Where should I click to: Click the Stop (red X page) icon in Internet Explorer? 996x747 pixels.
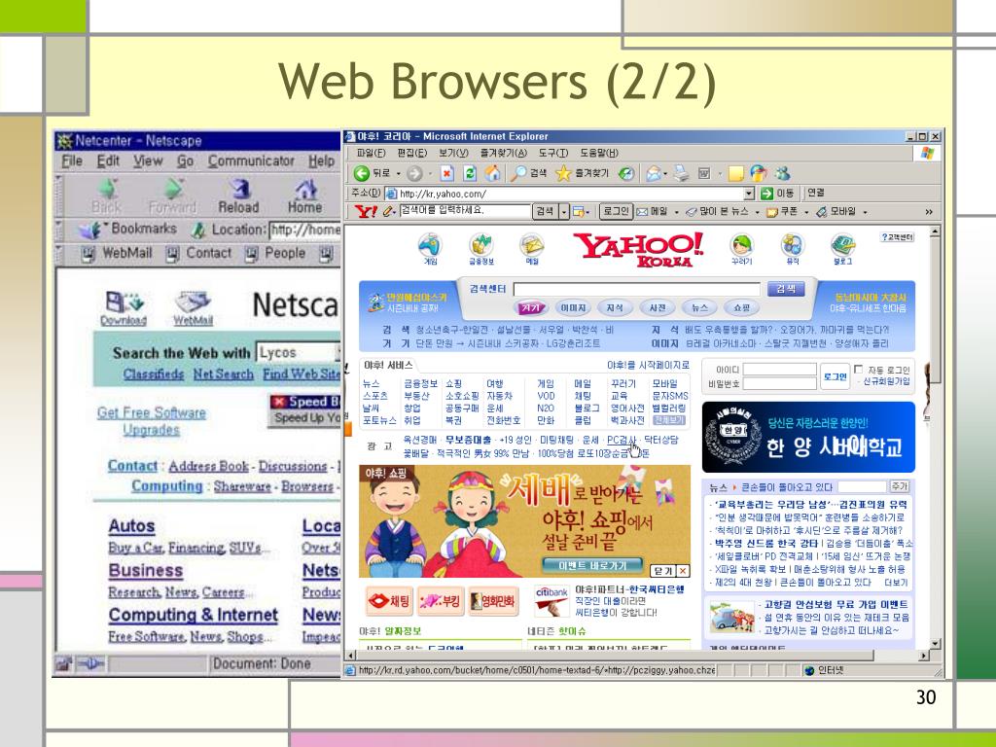[x=447, y=173]
